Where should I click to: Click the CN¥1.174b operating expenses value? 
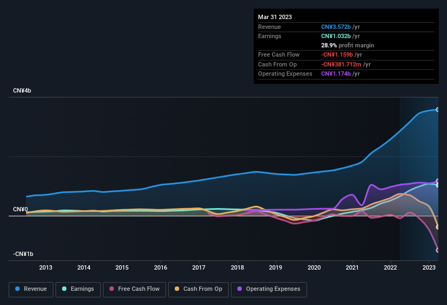pos(336,74)
